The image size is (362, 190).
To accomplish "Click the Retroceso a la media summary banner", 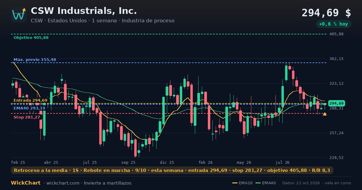I will point(172,170).
